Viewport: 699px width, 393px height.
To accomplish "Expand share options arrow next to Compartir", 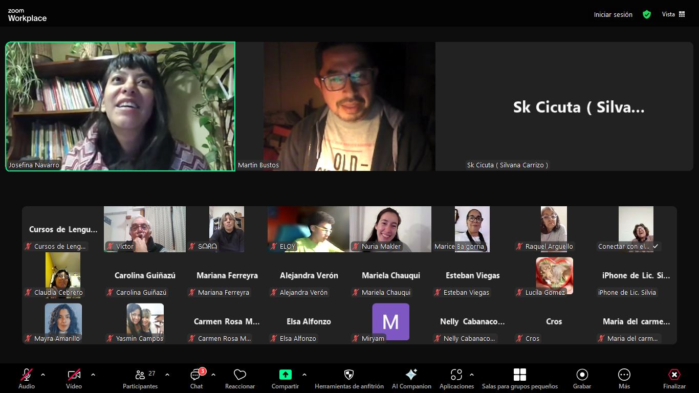I will 304,375.
